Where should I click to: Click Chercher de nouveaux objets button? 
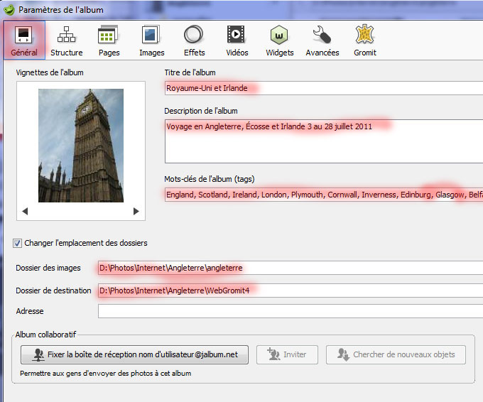395,354
